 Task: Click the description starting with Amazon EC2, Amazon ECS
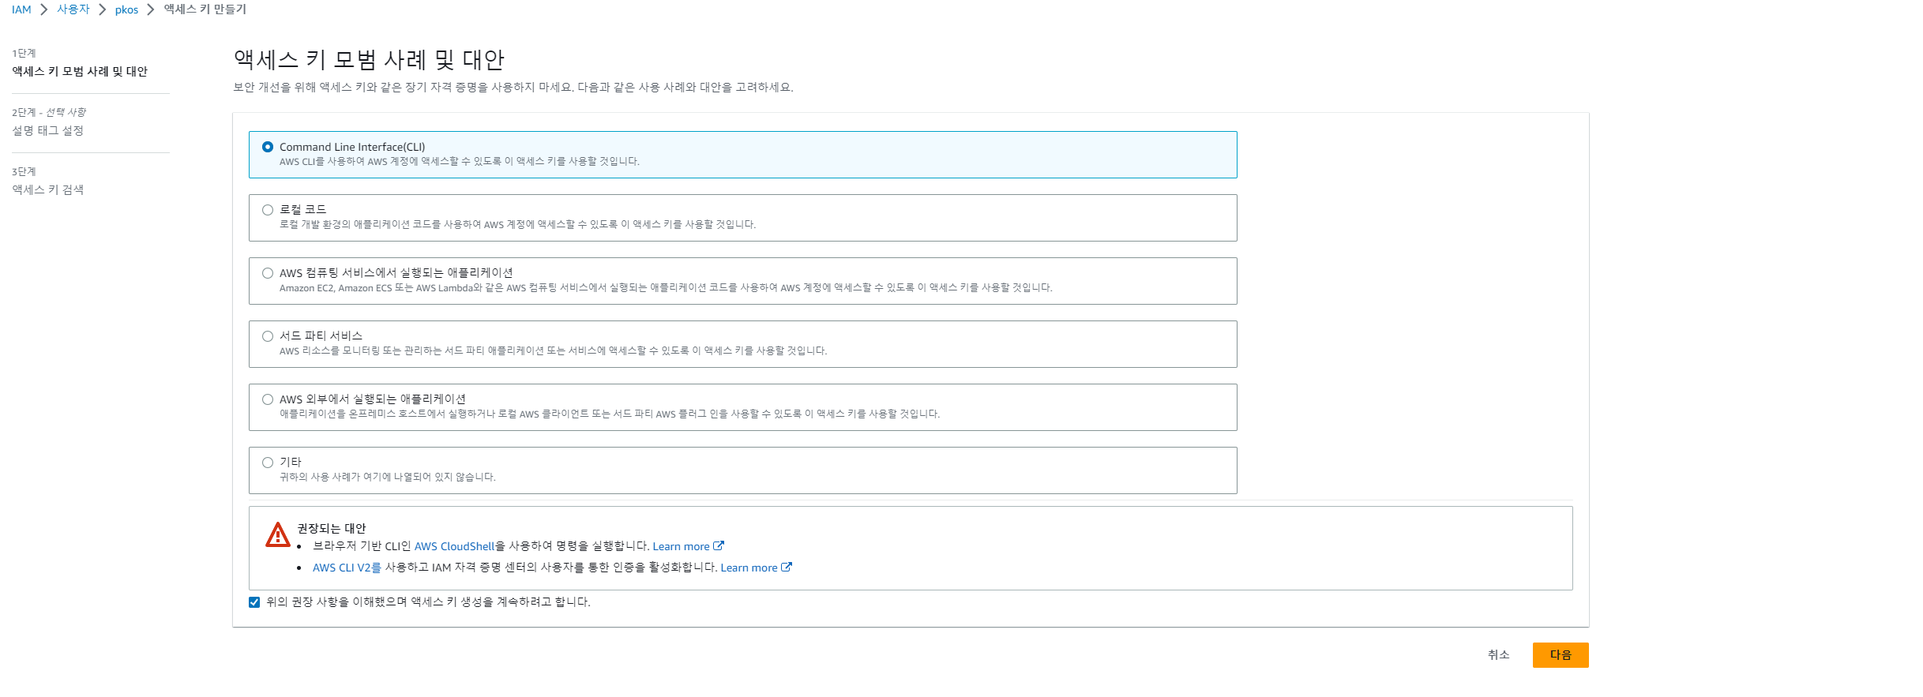click(x=666, y=288)
